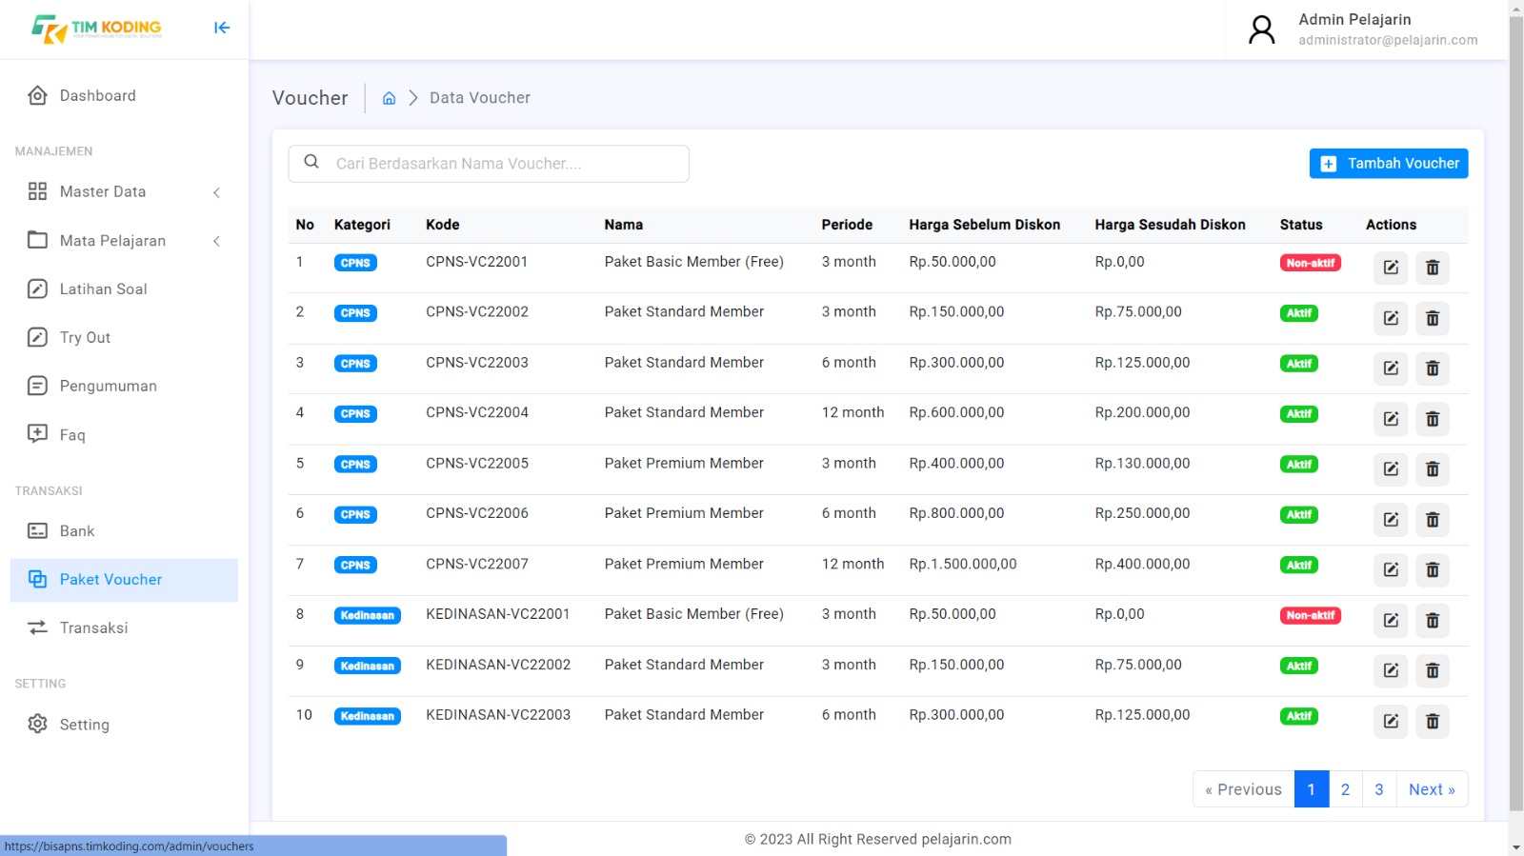Edit voucher CPNS-VC22001
Screen dimensions: 1524x856
click(x=1391, y=268)
